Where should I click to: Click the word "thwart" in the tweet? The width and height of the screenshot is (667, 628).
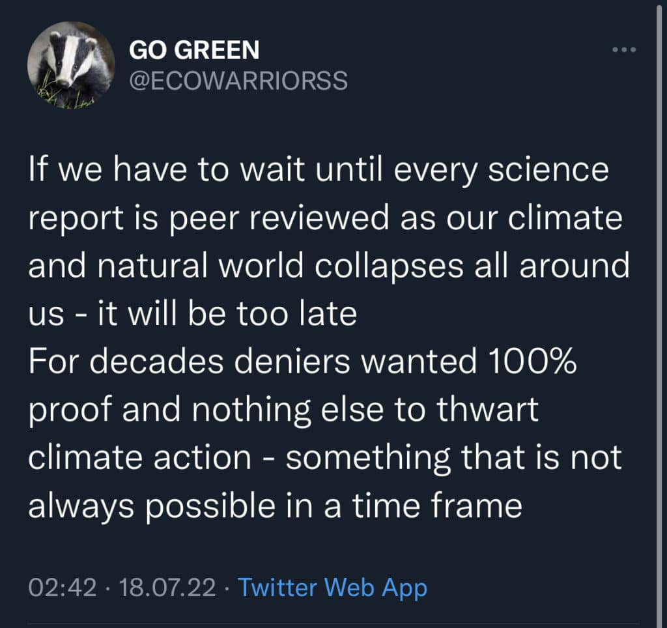point(488,409)
